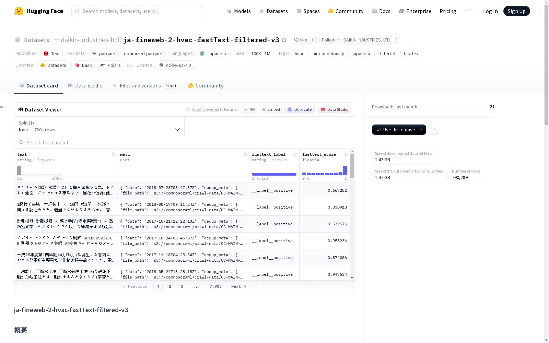Image resolution: width=549 pixels, height=343 pixels.
Task: Go to the dataset Community tab
Action: (x=206, y=86)
